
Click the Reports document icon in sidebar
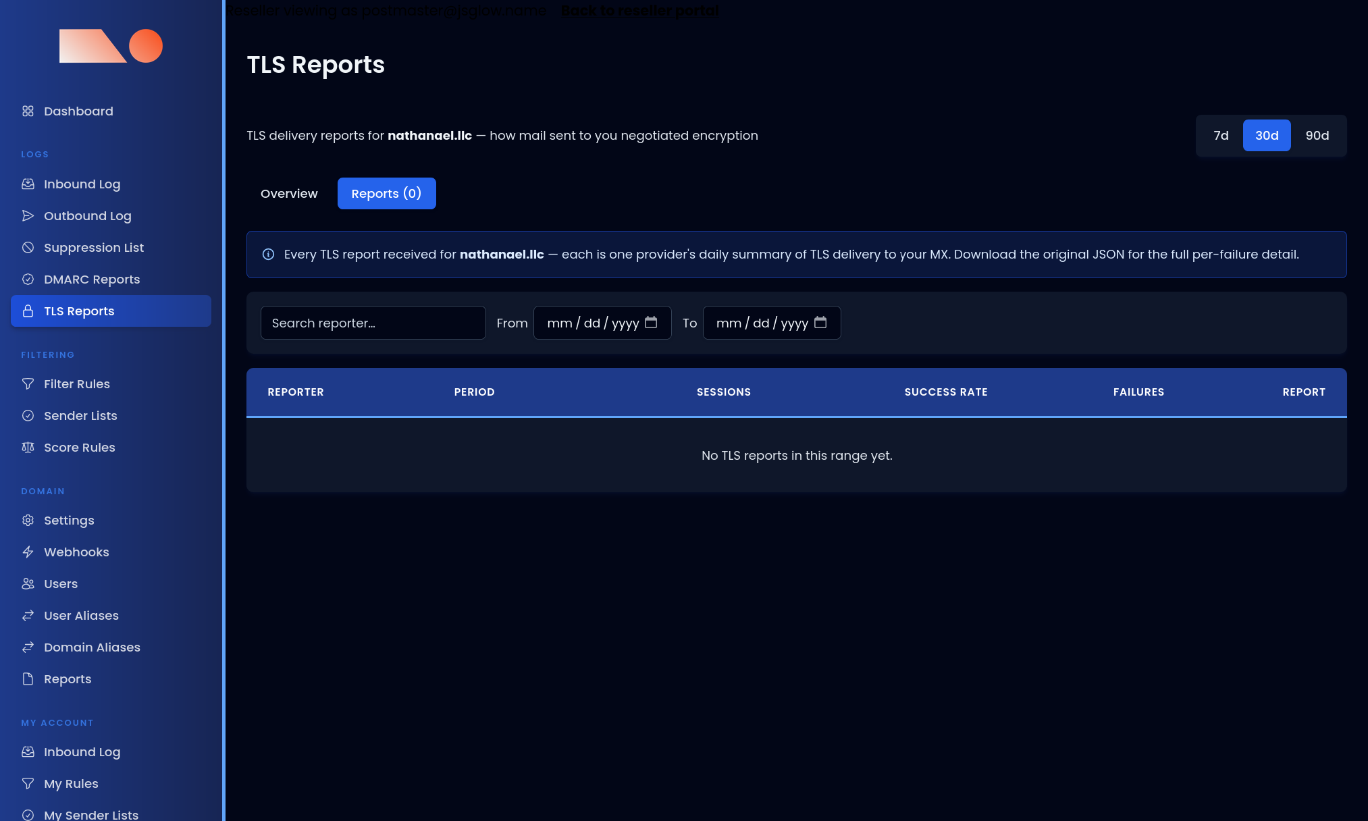[28, 679]
